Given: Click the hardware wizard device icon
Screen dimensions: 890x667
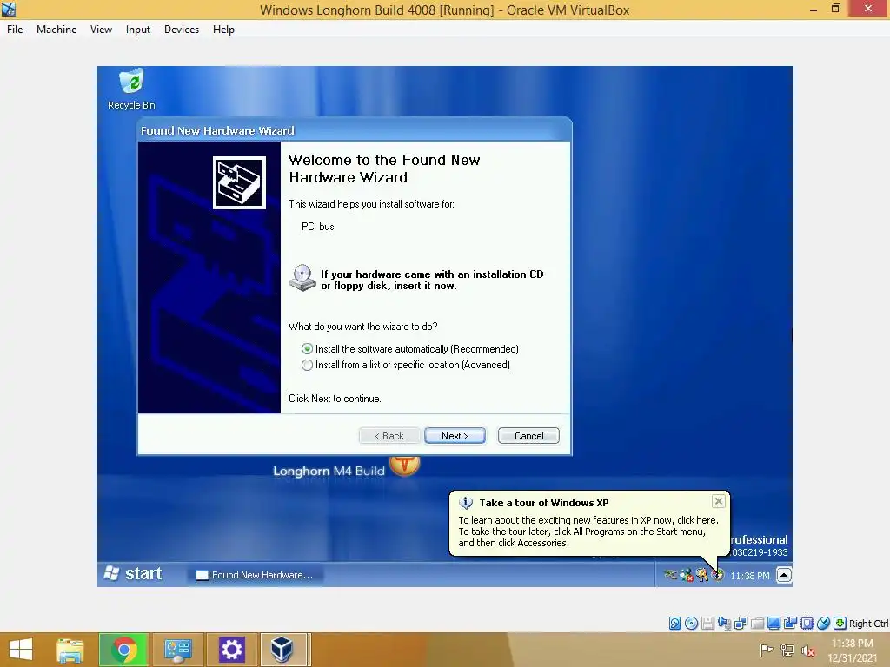Looking at the screenshot, I should [239, 182].
